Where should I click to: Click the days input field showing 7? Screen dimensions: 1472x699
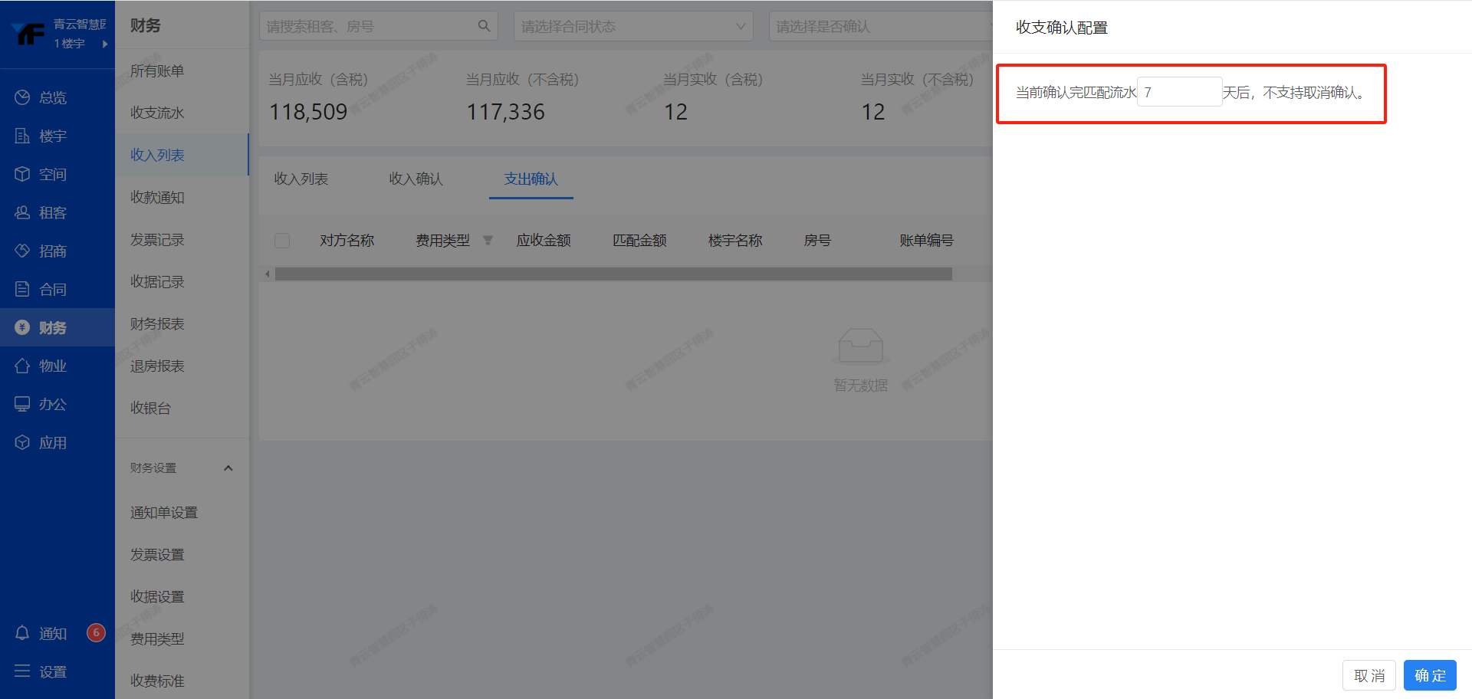[x=1178, y=92]
